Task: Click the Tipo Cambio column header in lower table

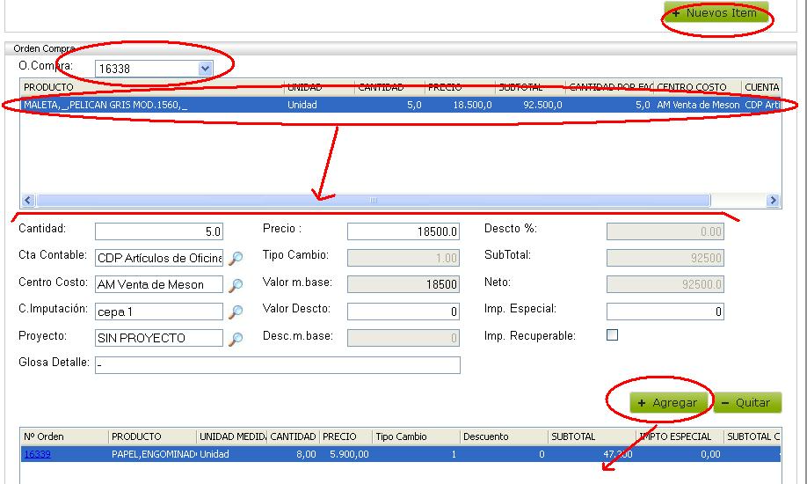Action: point(416,436)
